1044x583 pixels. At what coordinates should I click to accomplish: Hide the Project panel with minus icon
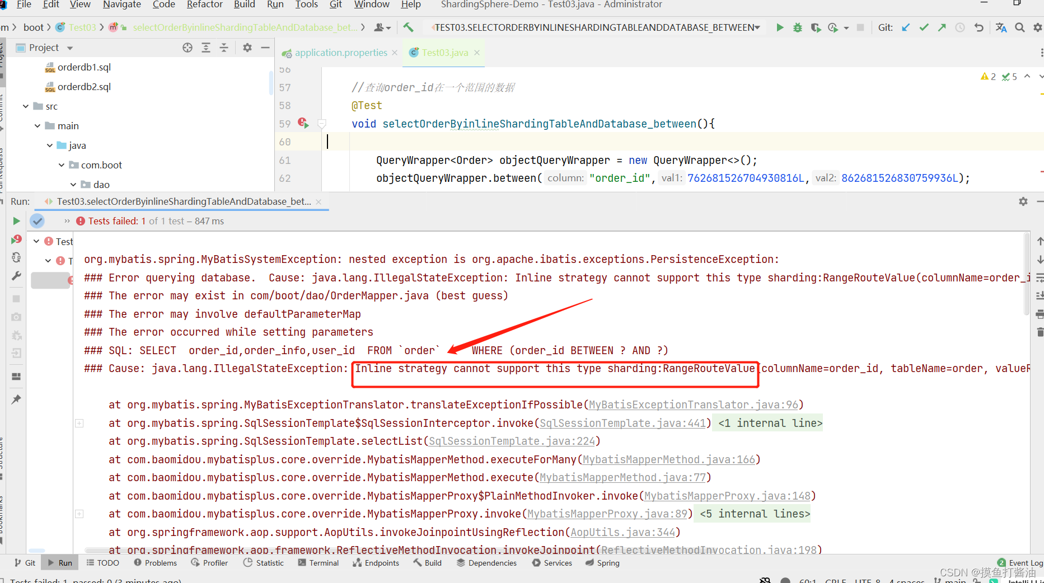coord(265,48)
